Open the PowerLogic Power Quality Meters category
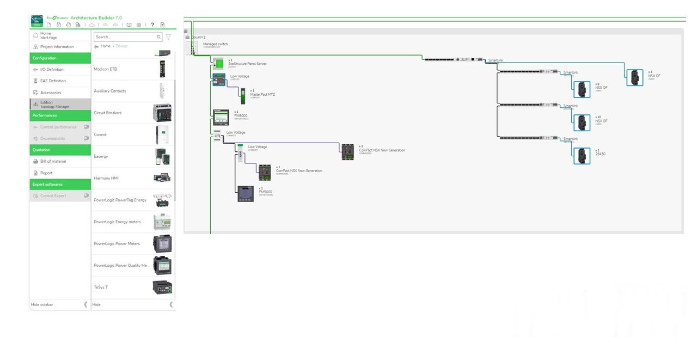697x337 pixels. (x=133, y=265)
